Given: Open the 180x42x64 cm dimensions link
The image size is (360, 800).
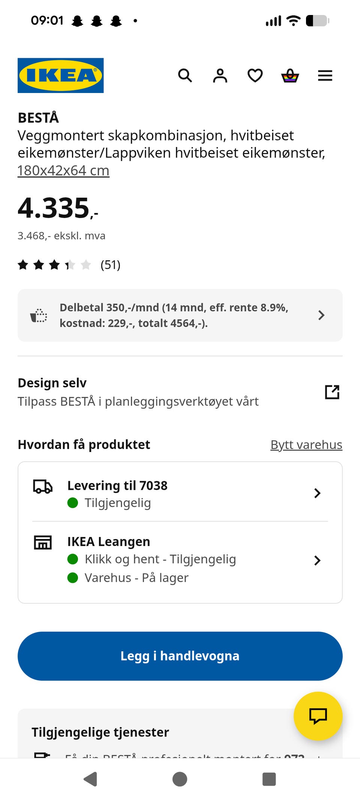Looking at the screenshot, I should [63, 171].
